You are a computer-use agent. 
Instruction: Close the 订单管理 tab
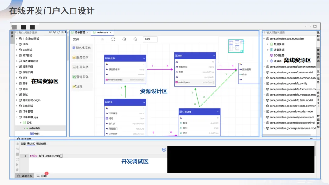click(x=87, y=33)
